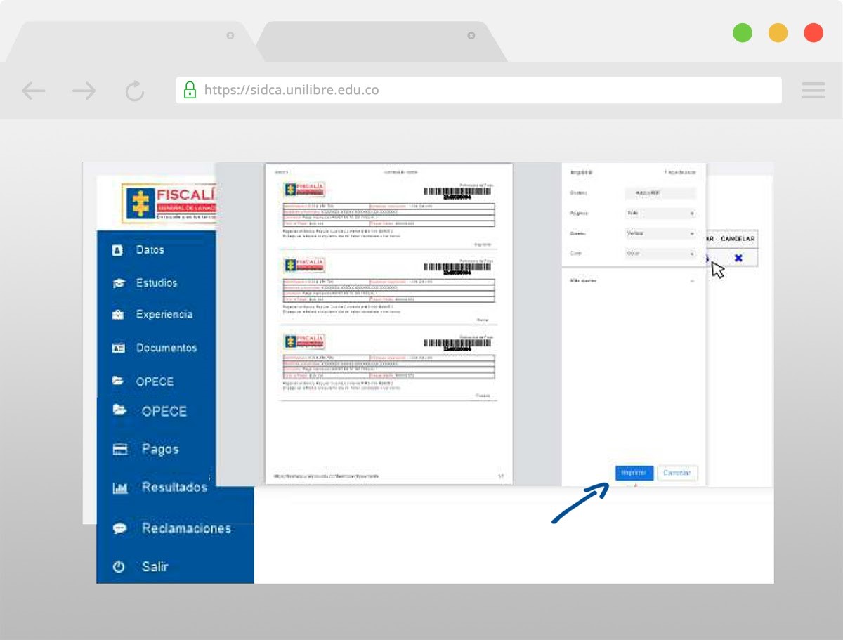Click the Pagos credit card icon
843x640 pixels.
[x=120, y=450]
